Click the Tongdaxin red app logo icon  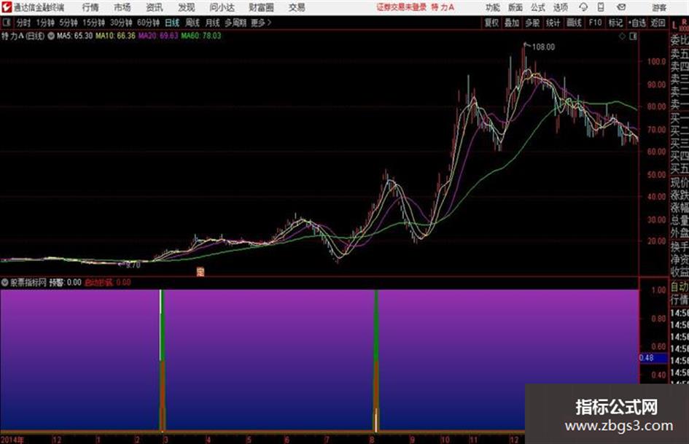tap(6, 7)
